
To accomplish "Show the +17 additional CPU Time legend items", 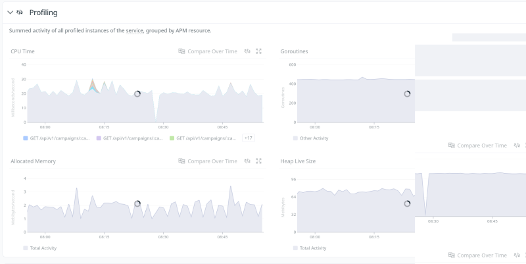I will tap(249, 138).
